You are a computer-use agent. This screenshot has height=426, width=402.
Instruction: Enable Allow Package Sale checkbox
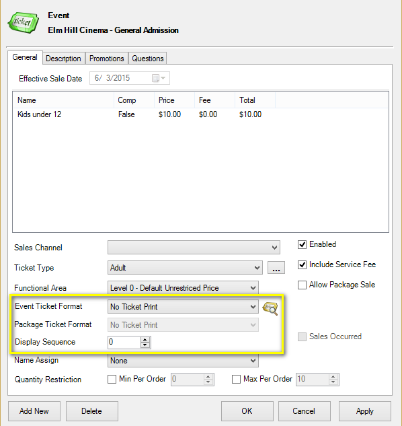pos(302,285)
